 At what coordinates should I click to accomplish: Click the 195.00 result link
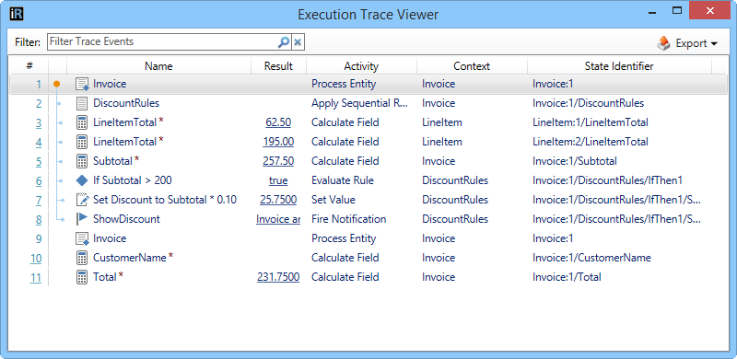278,142
